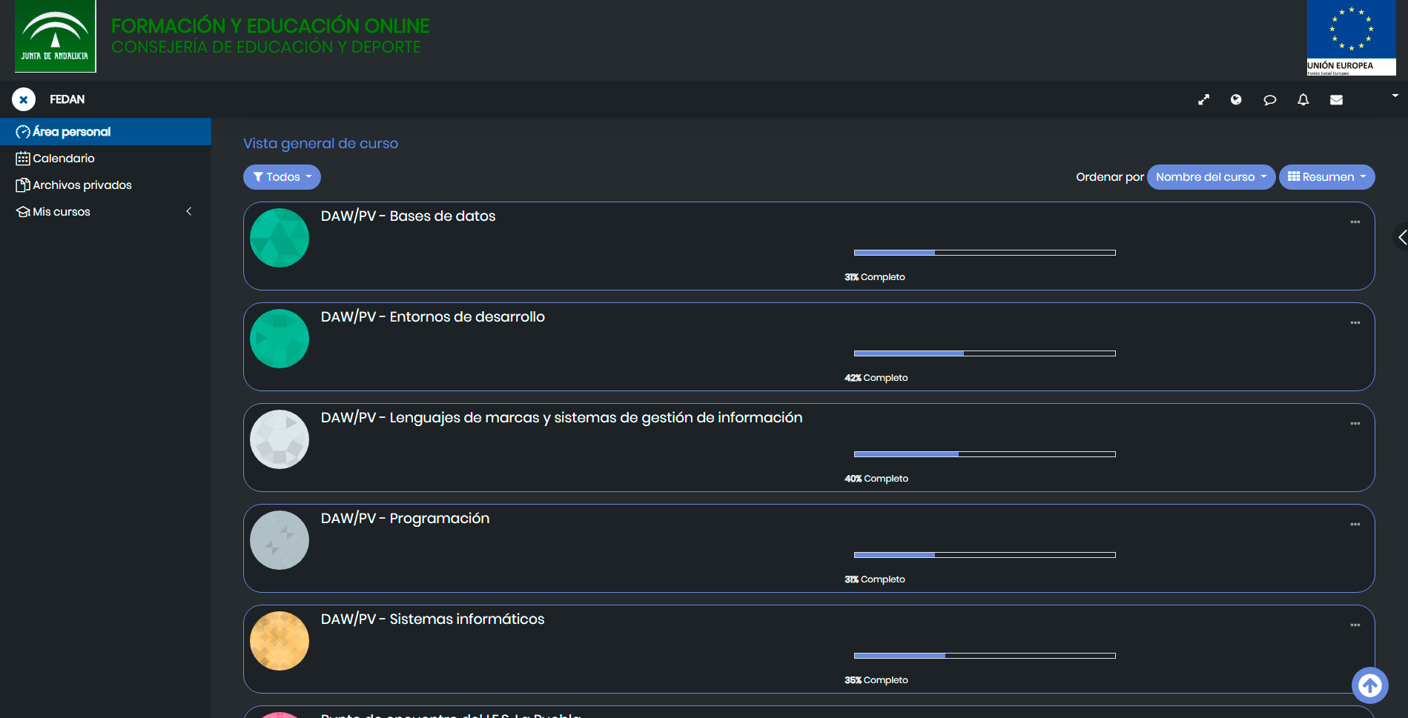Open options menu for Programación

[1355, 525]
